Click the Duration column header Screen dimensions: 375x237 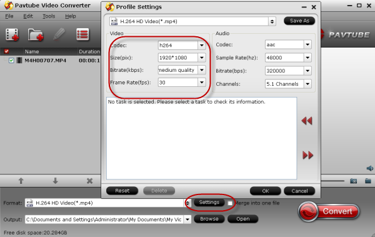coord(89,51)
